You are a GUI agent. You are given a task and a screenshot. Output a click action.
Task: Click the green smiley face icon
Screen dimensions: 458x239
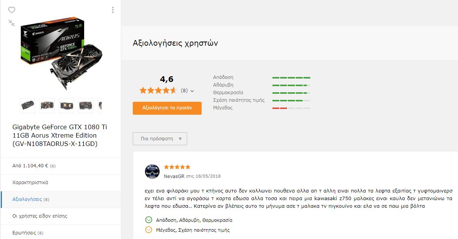(x=149, y=220)
